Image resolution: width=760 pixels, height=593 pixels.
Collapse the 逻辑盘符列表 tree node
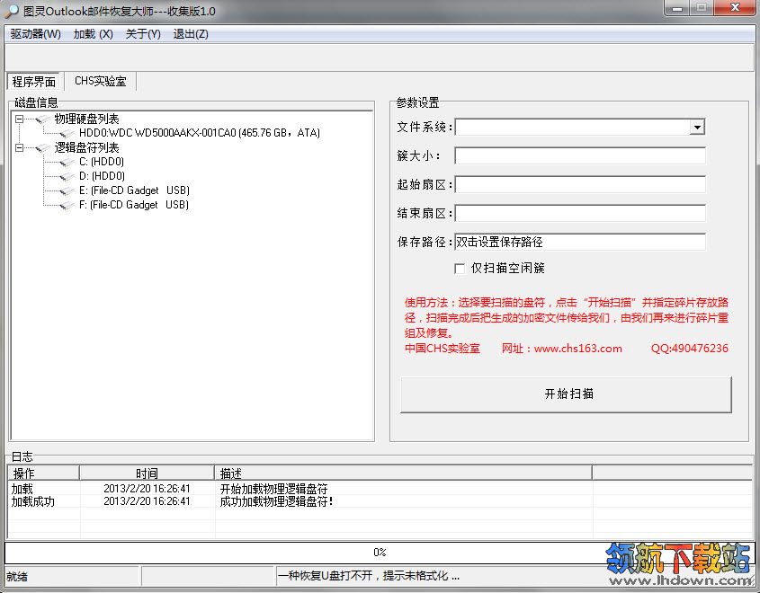(20, 147)
